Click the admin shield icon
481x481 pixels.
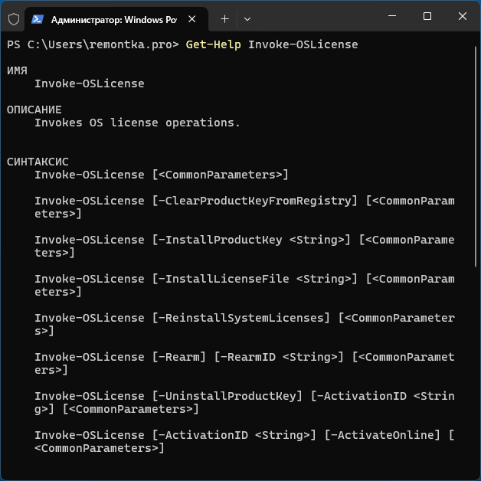[x=14, y=19]
